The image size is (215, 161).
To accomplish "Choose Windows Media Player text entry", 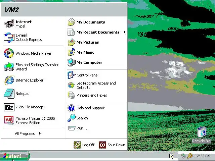I will tap(34, 53).
